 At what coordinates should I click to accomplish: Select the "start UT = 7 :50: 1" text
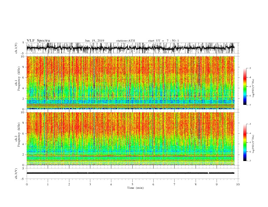(x=163, y=41)
